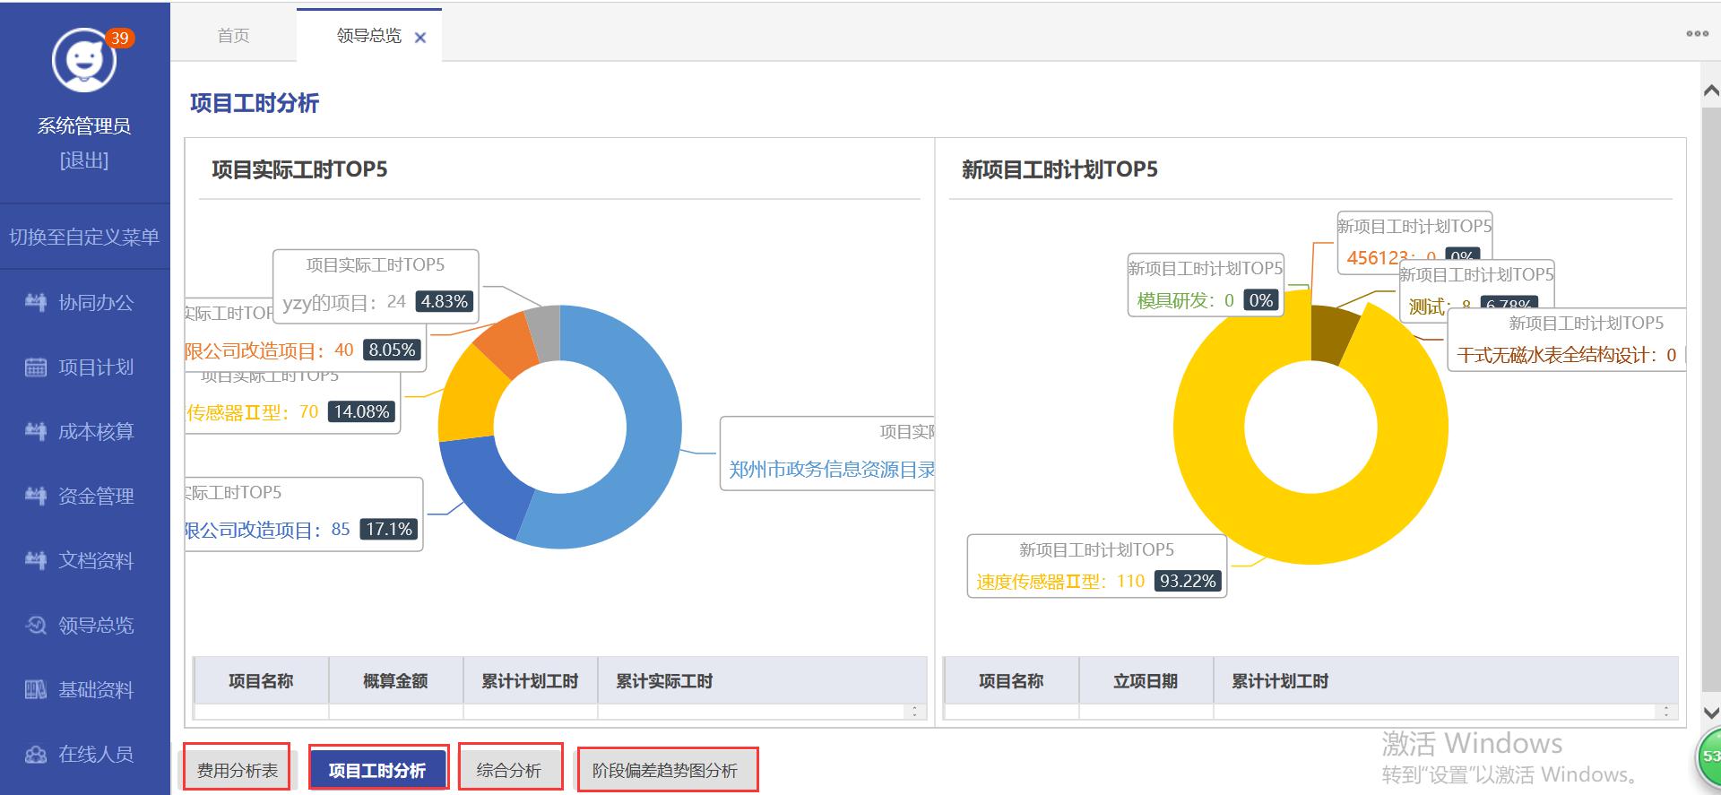
Task: Open the 资金管理 sidebar icon
Action: click(x=36, y=497)
